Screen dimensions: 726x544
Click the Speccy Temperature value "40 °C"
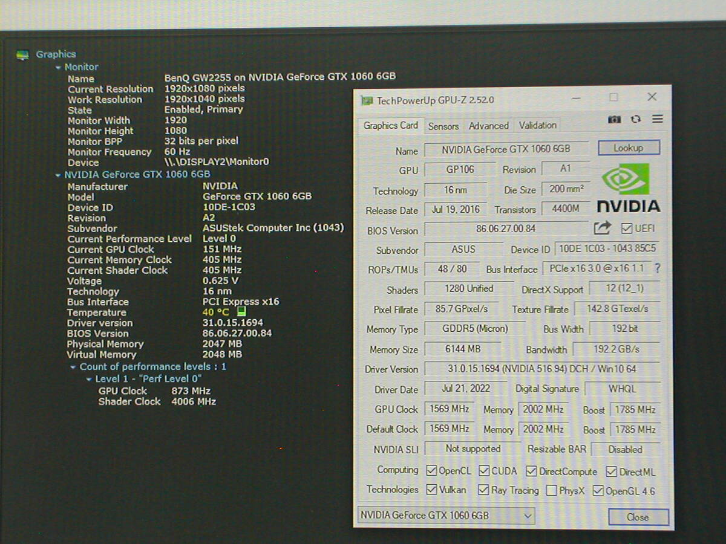(216, 312)
